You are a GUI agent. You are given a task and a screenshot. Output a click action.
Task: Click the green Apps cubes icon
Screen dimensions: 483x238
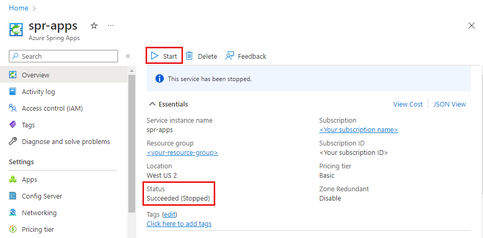tap(12, 179)
